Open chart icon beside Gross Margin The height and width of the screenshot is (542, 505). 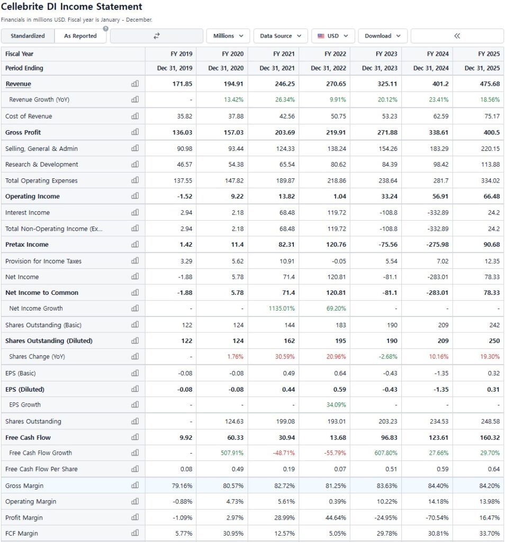[x=134, y=485]
